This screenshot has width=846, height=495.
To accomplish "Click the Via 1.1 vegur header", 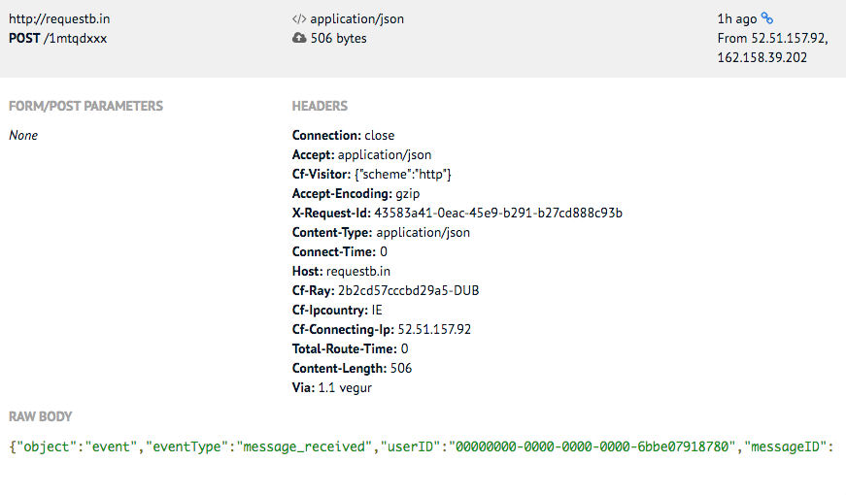I will coord(332,387).
